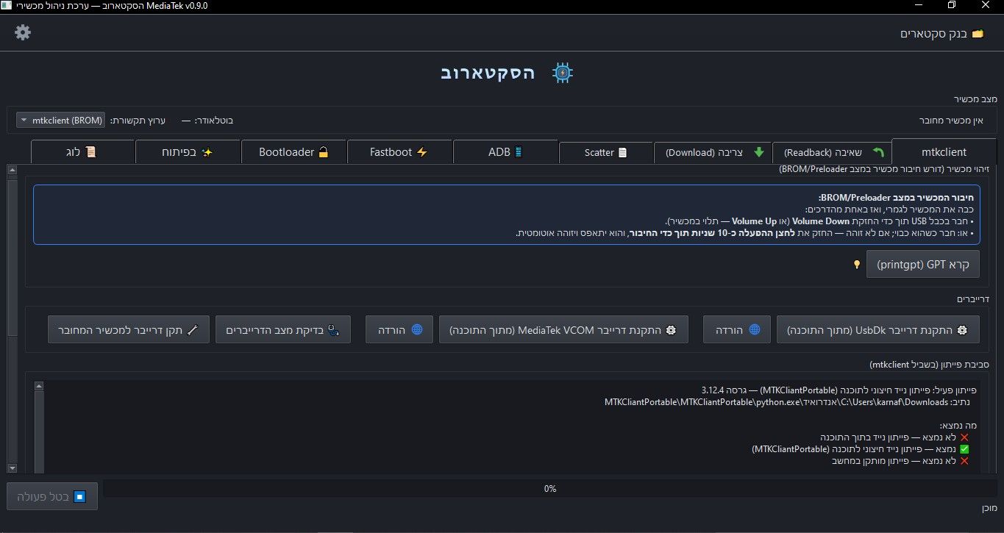The image size is (1004, 533).
Task: Click התקנת דרייבר MediaTek VCOM button
Action: click(x=564, y=330)
